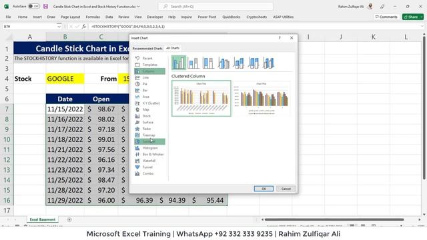
Task: Click the Share button
Action: pos(411,17)
